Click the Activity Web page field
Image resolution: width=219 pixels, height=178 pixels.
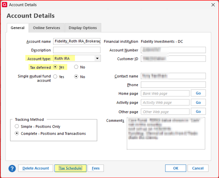tap(165, 102)
